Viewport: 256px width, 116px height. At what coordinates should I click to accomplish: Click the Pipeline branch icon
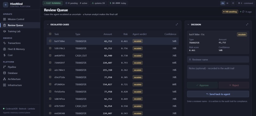pyautogui.click(x=4, y=67)
